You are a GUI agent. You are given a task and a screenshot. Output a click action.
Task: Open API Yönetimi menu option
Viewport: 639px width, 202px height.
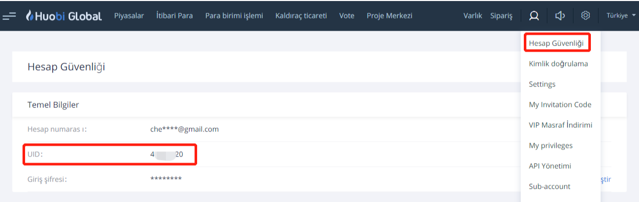click(x=550, y=166)
